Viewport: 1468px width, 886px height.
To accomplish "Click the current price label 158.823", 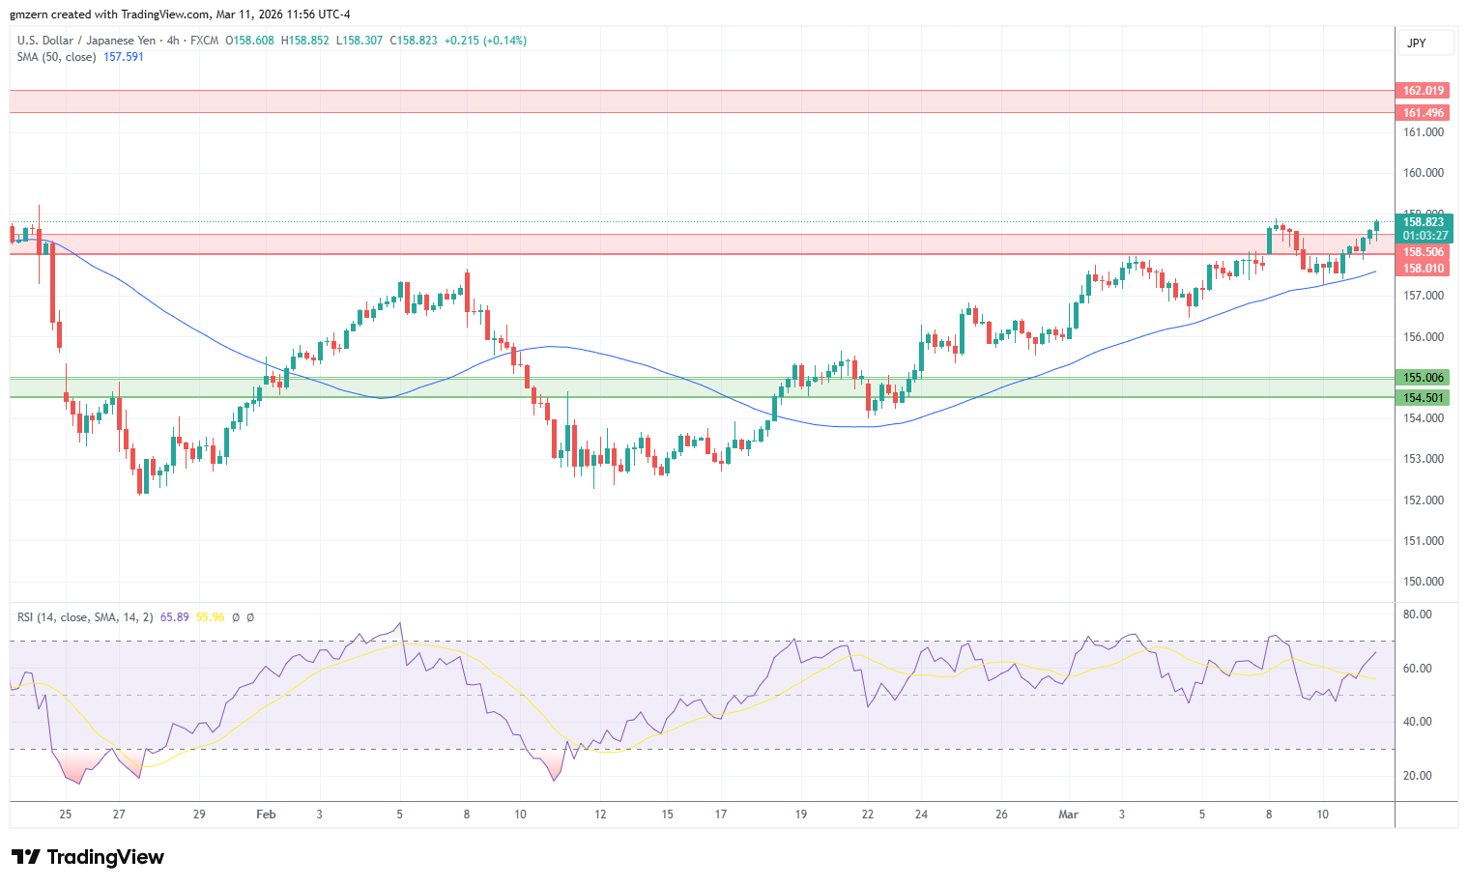I will tap(1424, 222).
